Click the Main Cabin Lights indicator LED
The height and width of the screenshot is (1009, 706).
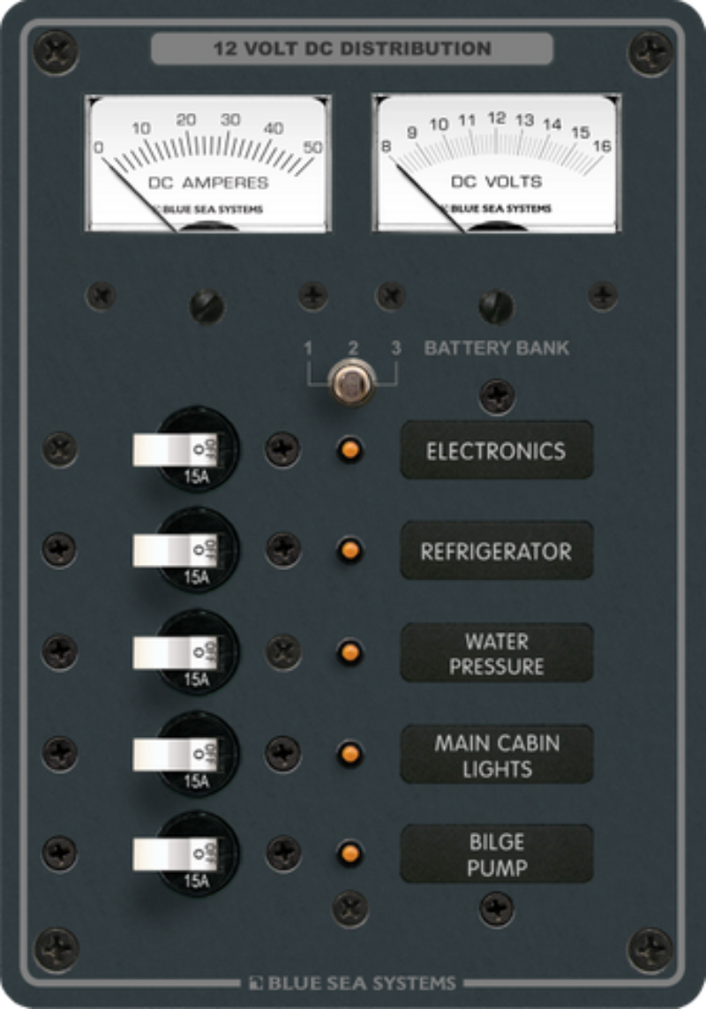coord(350,754)
